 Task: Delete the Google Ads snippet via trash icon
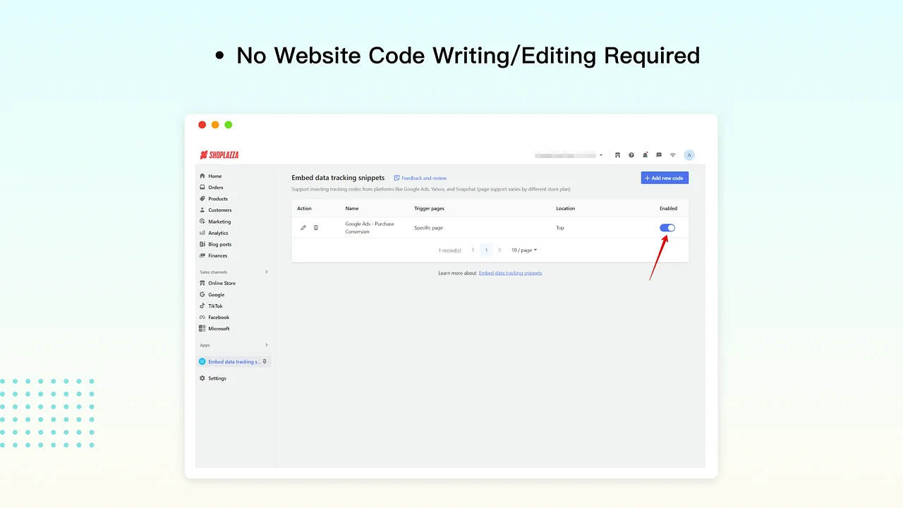pos(315,227)
